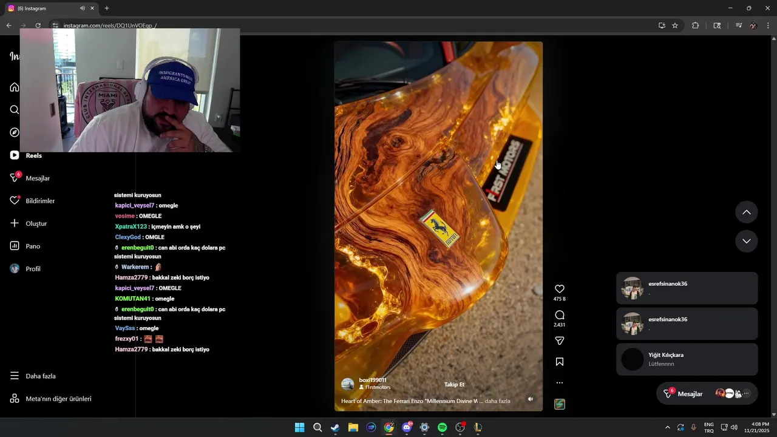Select Reels in the sidebar
The image size is (777, 437).
[26, 155]
